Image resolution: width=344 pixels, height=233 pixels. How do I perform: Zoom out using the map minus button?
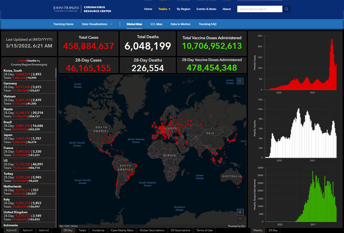(240, 219)
